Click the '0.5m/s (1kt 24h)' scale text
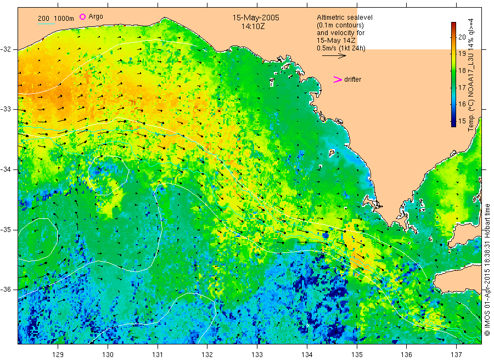494x362 pixels. click(x=341, y=48)
